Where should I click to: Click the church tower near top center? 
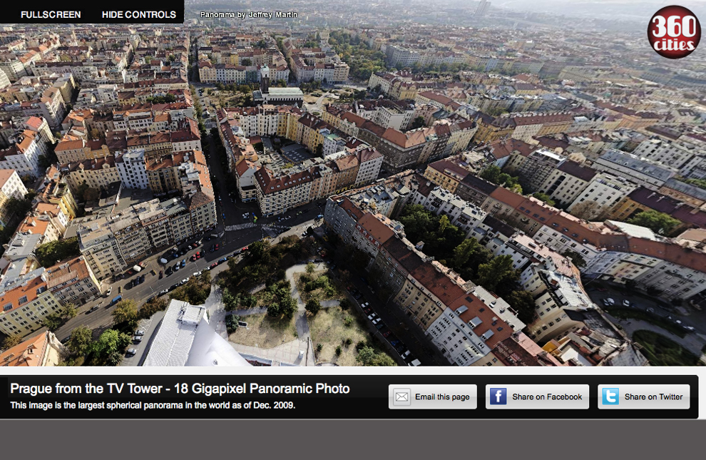[x=264, y=77]
